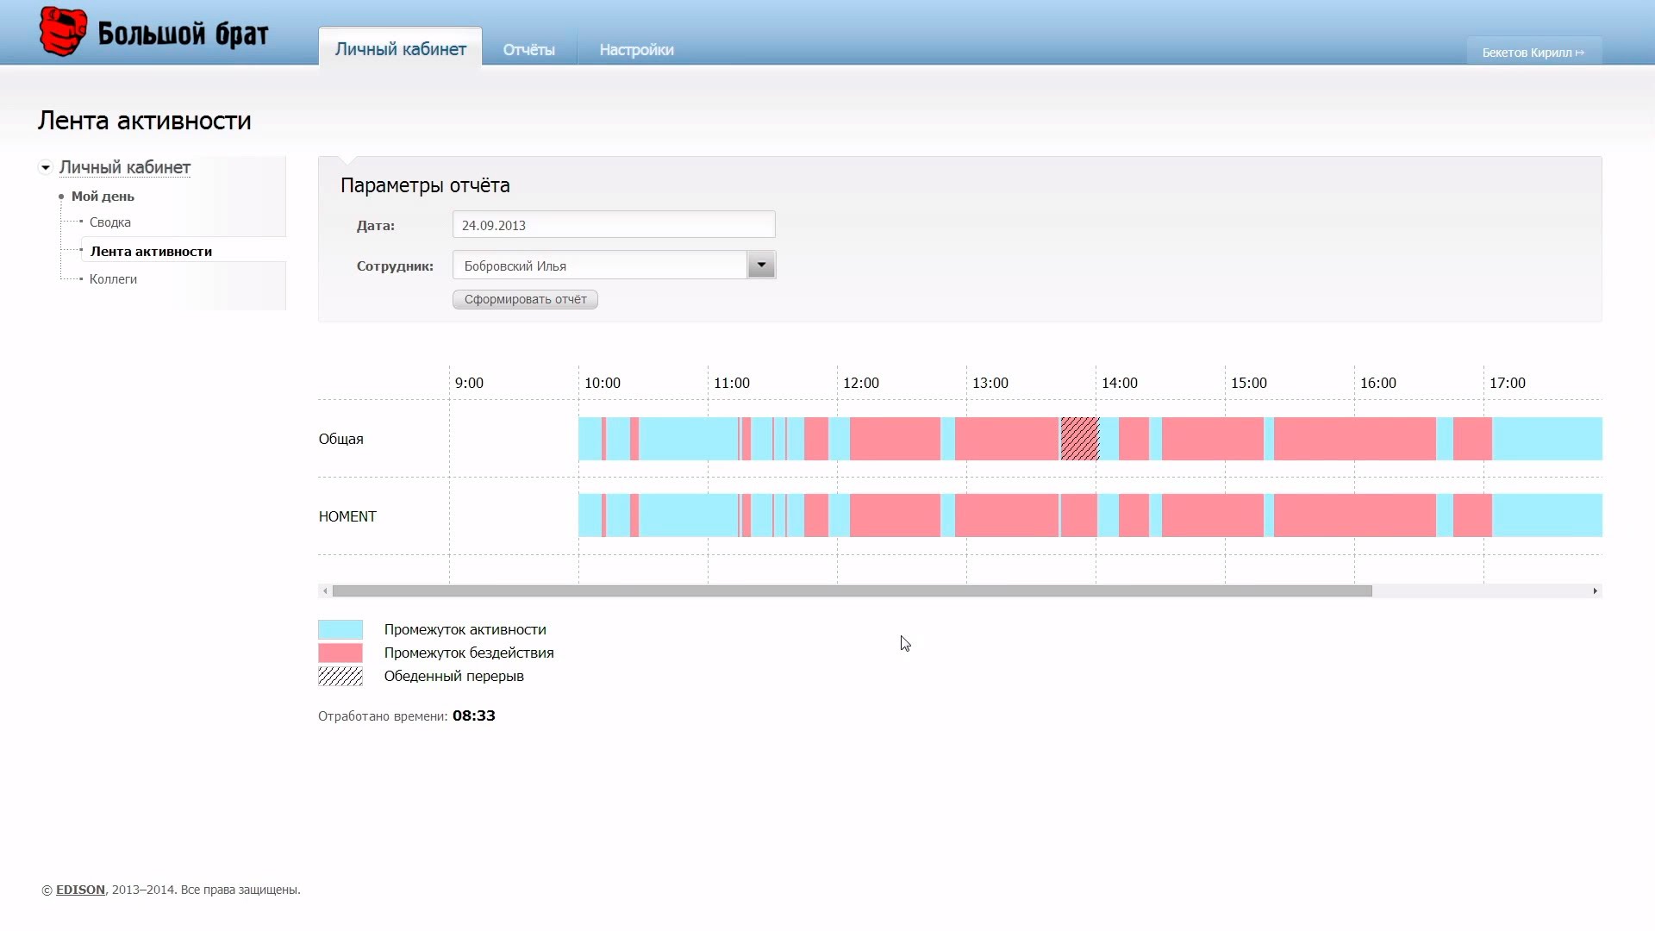The width and height of the screenshot is (1655, 931).
Task: Click the wide blue activity block after 17:00 in HOMENT row
Action: click(1547, 515)
